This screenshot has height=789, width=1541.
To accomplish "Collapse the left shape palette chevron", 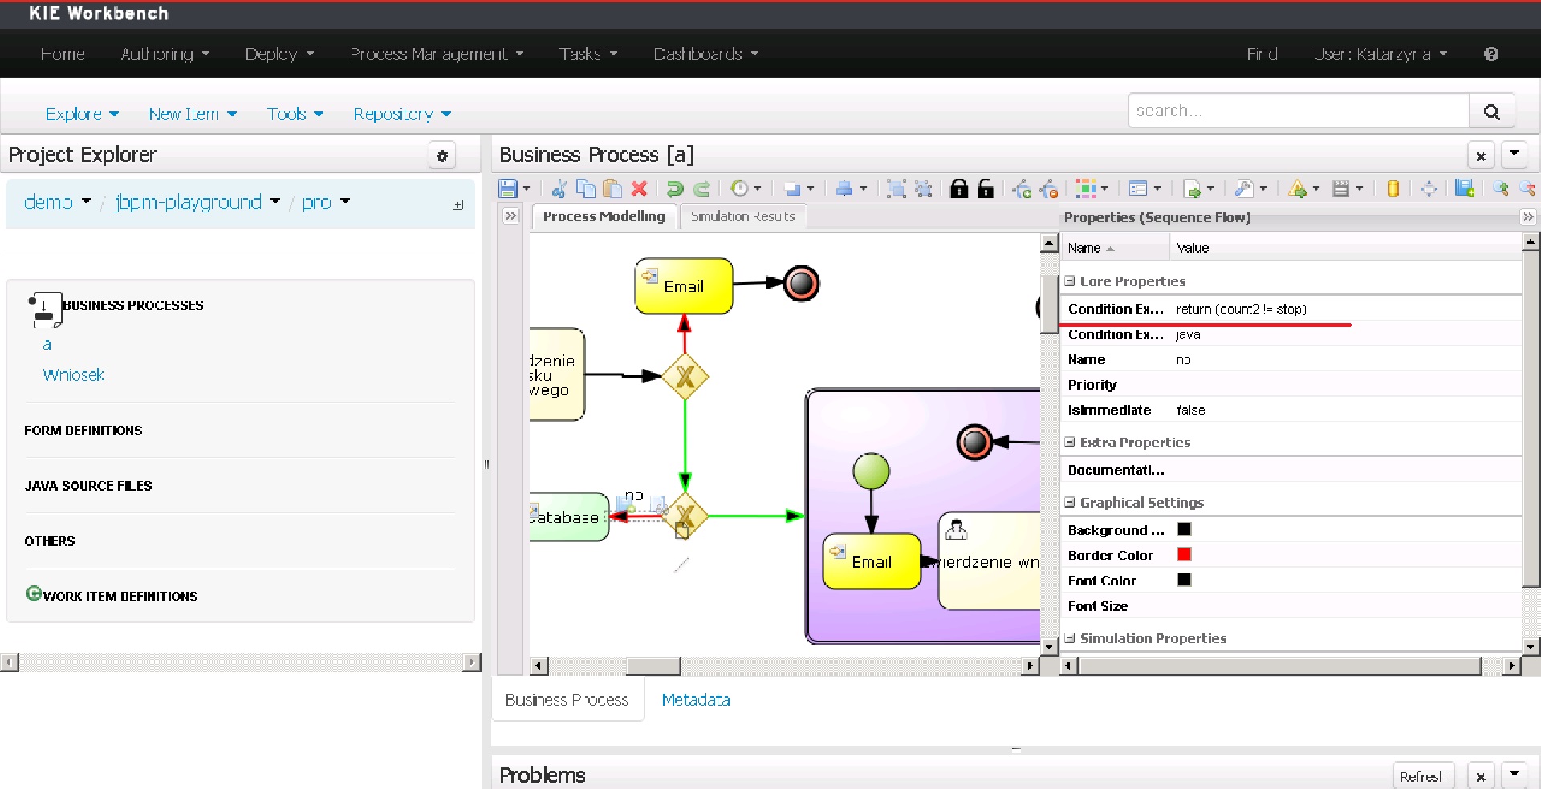I will pos(510,216).
